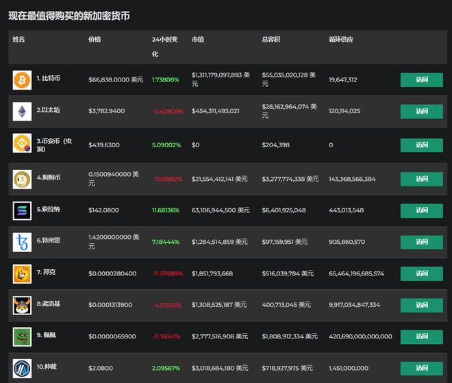
Task: Click the Pepe frog logo icon
Action: (x=22, y=337)
